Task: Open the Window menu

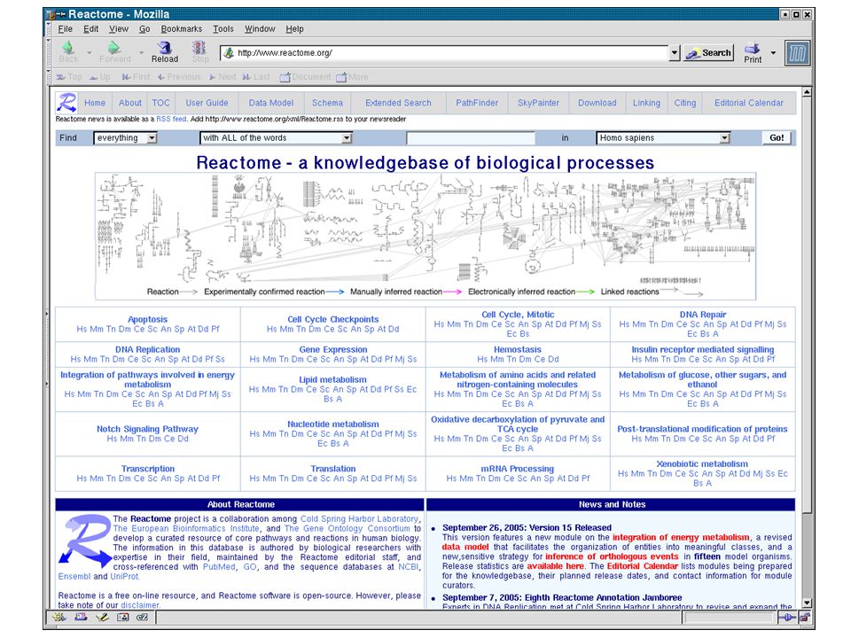Action: coord(260,28)
